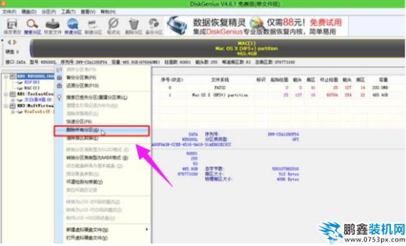
Task: Click the 新建分区 (New partition) toolbar icon
Action: [93, 26]
